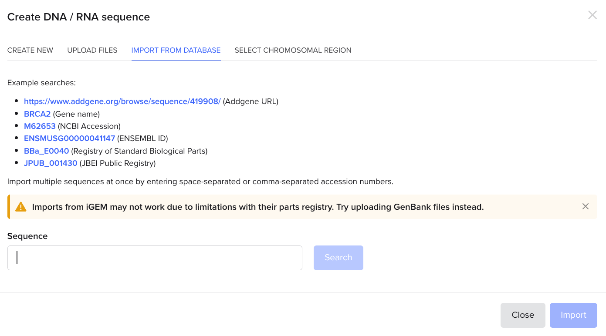Click the Import button

pyautogui.click(x=573, y=315)
